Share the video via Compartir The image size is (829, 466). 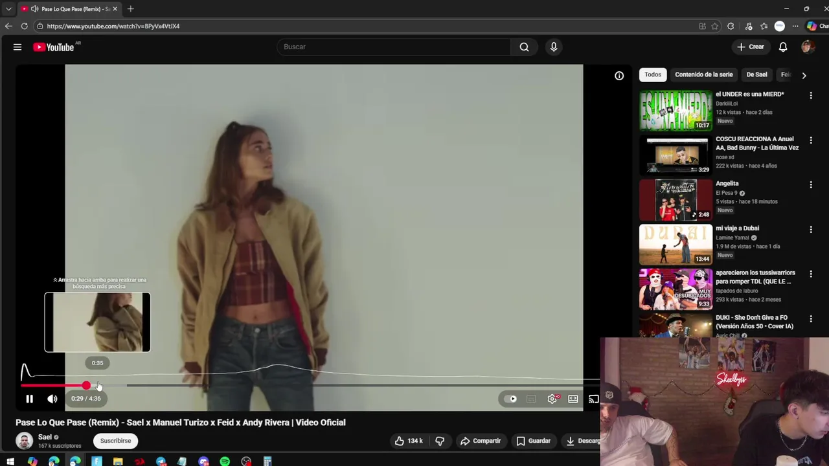481,441
